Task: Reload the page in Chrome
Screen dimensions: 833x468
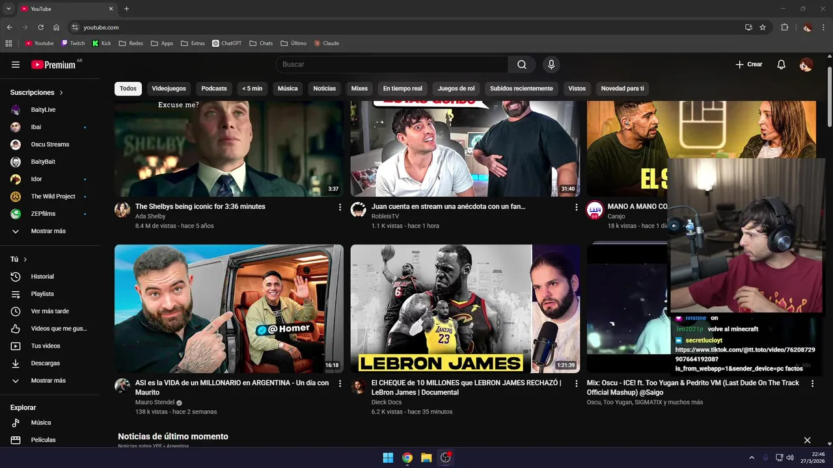Action: [40, 27]
